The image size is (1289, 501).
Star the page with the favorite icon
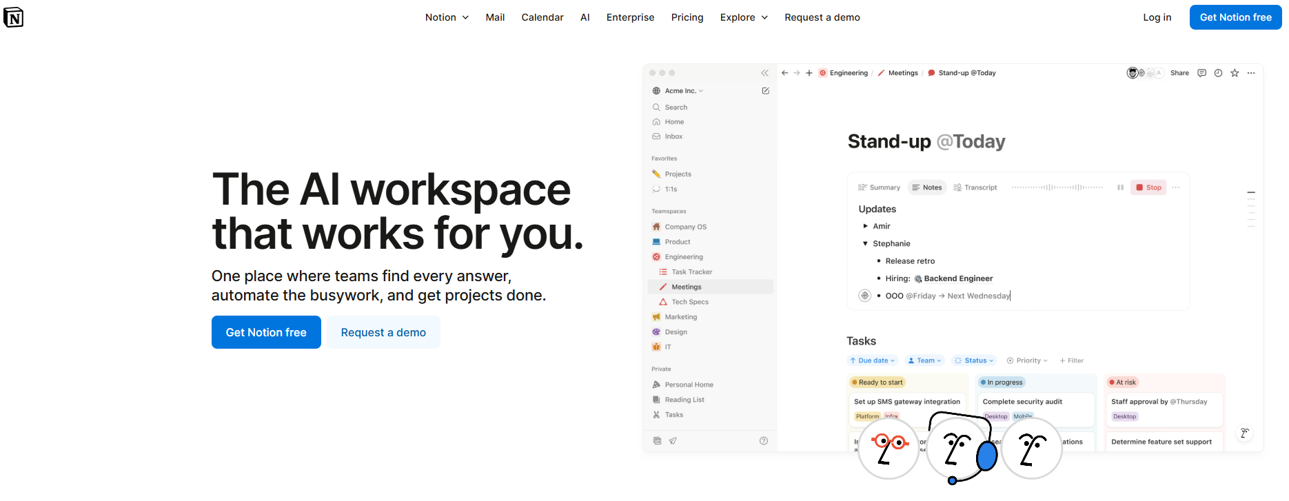(x=1235, y=73)
